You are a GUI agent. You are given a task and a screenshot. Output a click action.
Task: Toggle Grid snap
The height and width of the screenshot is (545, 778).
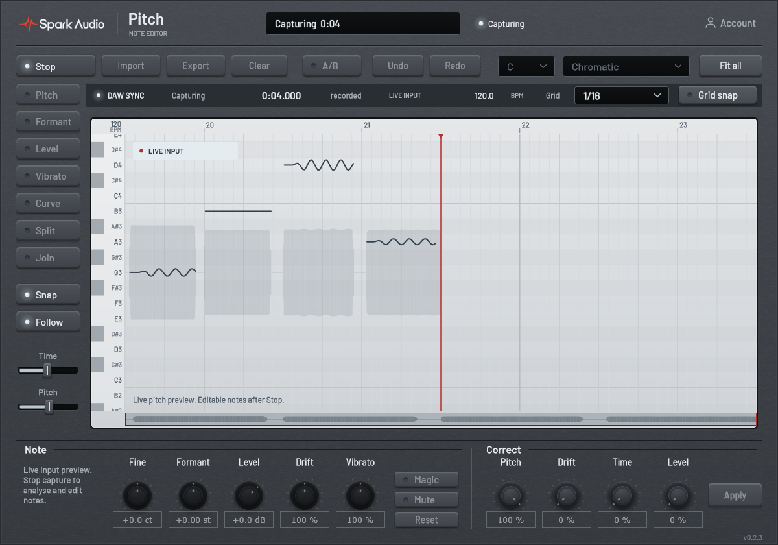717,95
